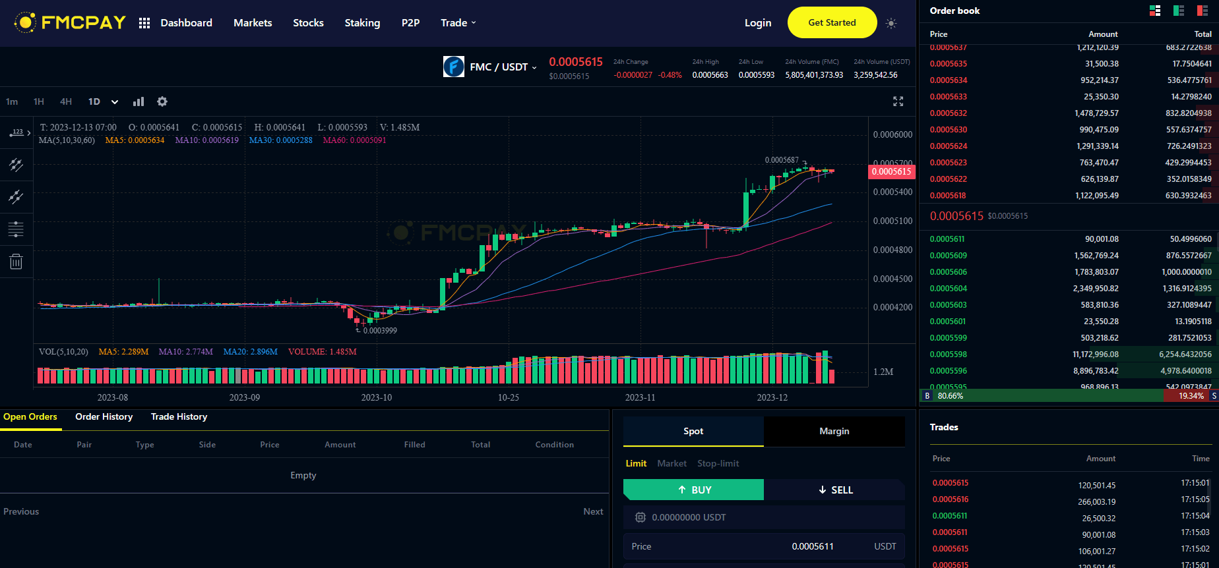Image resolution: width=1219 pixels, height=568 pixels.
Task: Switch to the Open Orders tab
Action: 30,417
